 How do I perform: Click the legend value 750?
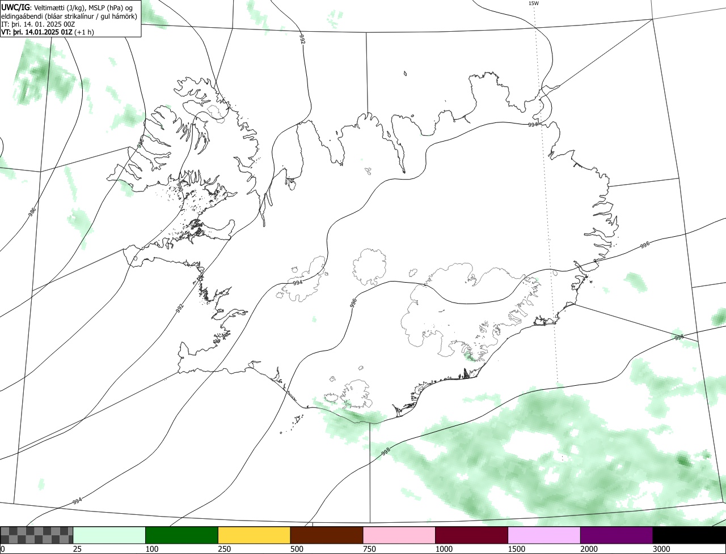coord(369,549)
